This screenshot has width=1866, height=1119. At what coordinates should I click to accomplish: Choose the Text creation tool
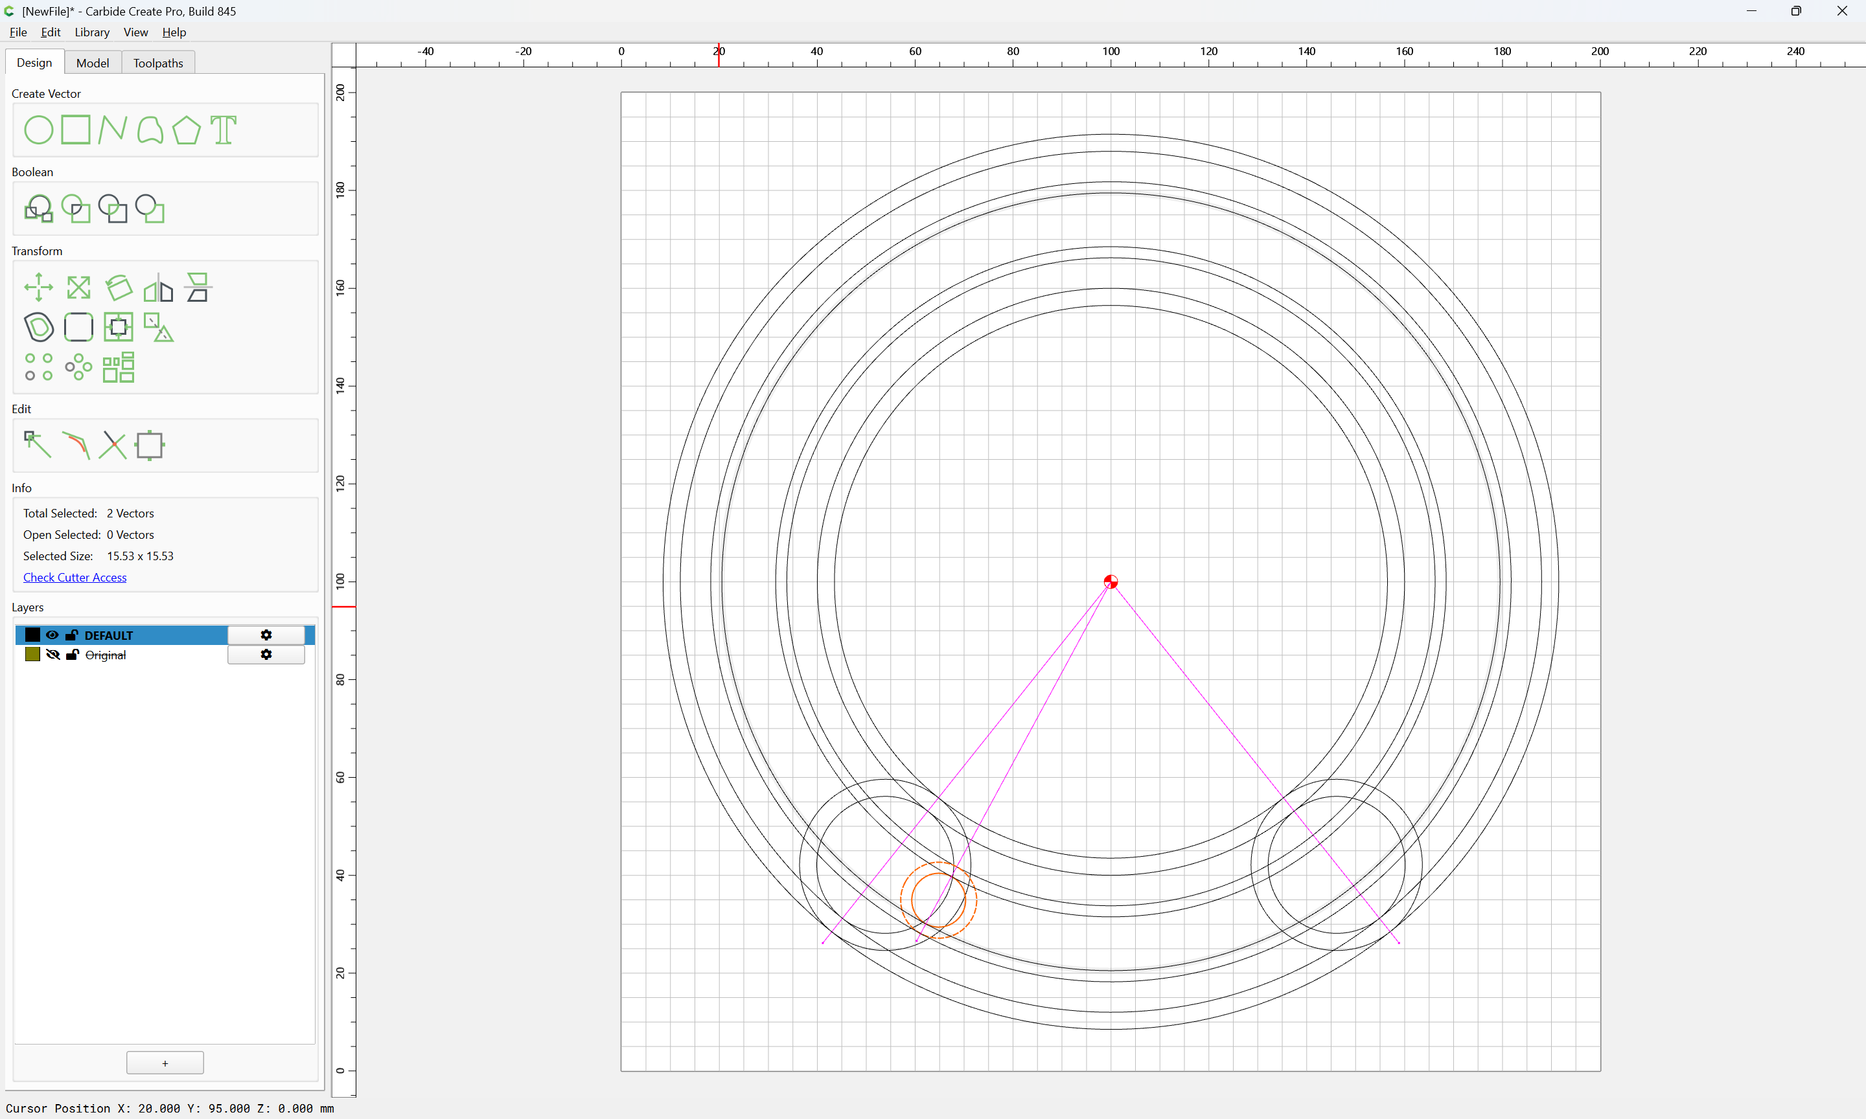tap(224, 130)
